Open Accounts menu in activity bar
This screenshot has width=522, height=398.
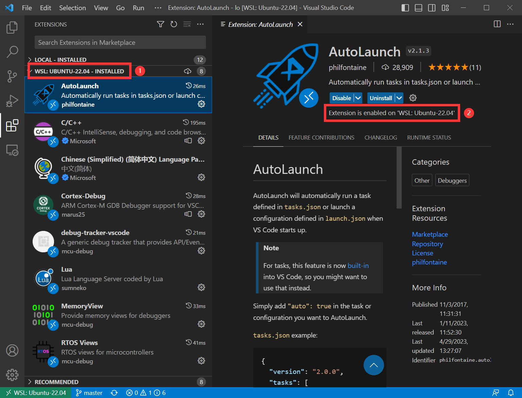pyautogui.click(x=12, y=350)
